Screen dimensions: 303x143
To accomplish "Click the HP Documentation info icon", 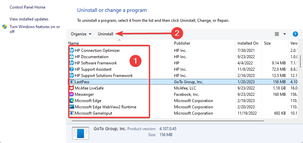I will pyautogui.click(x=71, y=57).
